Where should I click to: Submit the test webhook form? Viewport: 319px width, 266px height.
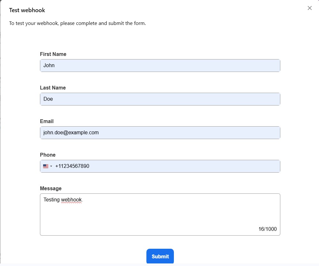pyautogui.click(x=160, y=256)
